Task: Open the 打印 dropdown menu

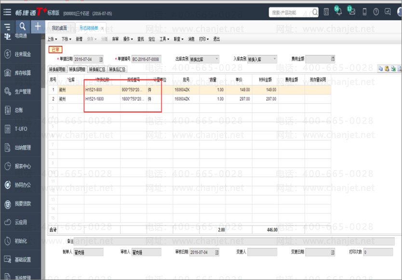Action: [x=204, y=39]
